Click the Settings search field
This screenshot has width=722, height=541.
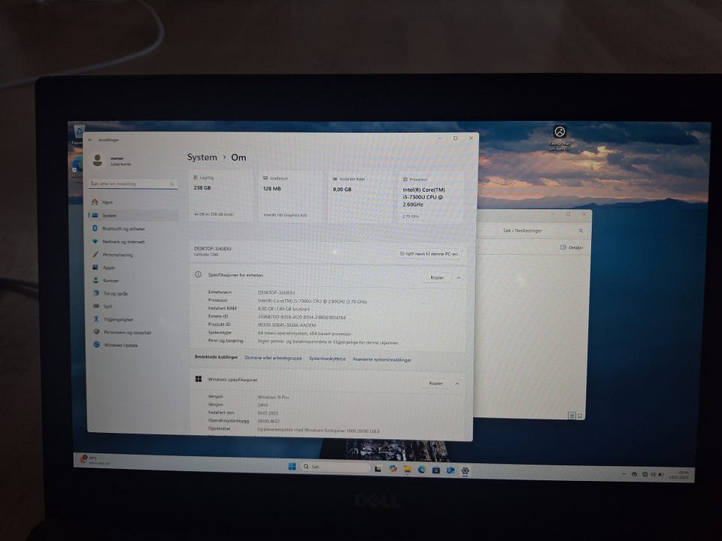(132, 183)
